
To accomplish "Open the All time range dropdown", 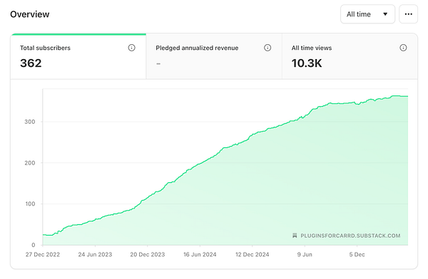I will (367, 14).
